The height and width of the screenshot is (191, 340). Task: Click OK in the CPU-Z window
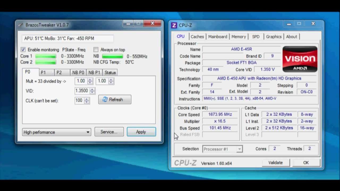click(x=306, y=163)
